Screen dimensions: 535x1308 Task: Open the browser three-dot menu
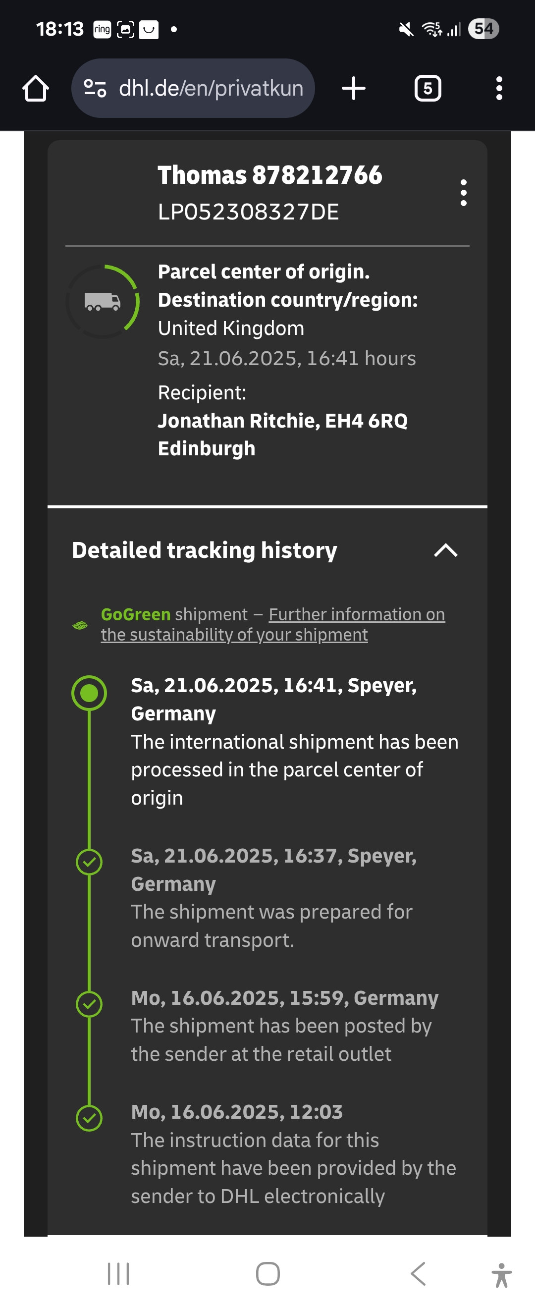pos(499,88)
